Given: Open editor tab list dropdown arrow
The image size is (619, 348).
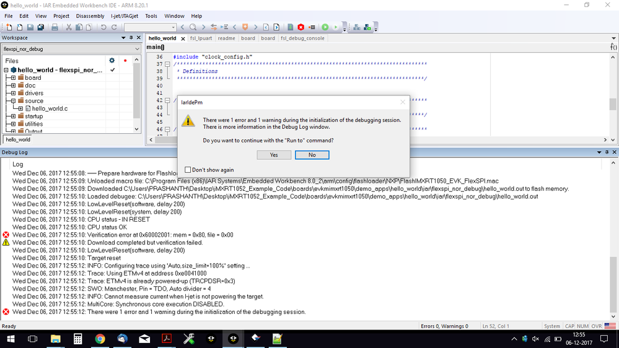Looking at the screenshot, I should coord(613,38).
